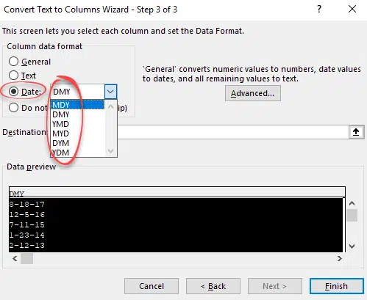
Task: Toggle the date format dropdown arrow
Action: (x=110, y=92)
